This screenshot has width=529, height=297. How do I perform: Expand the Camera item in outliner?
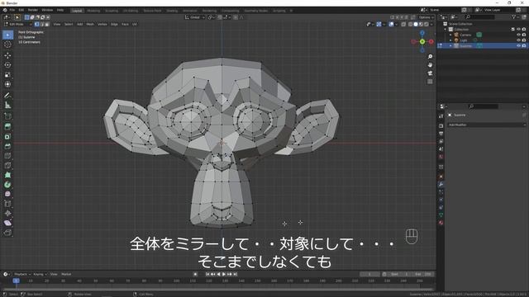450,35
